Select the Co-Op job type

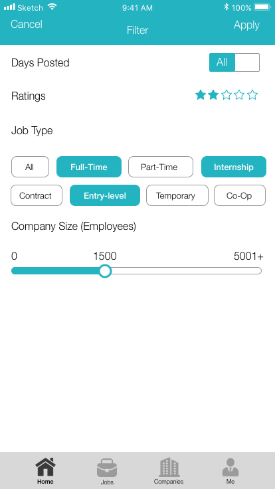click(240, 195)
